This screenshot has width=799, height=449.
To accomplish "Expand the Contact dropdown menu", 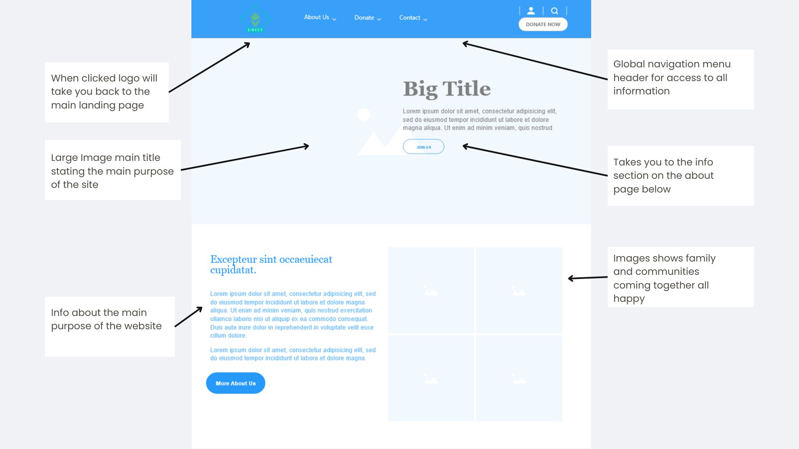I will pos(413,18).
